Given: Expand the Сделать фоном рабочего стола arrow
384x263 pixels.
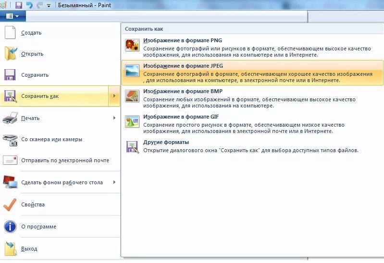Looking at the screenshot, I should pos(114,182).
